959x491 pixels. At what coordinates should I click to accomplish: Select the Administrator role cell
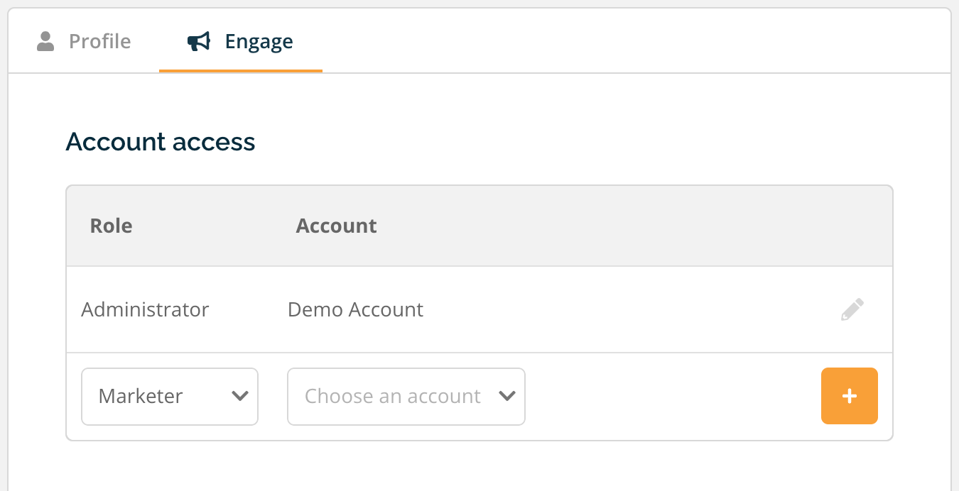[145, 309]
